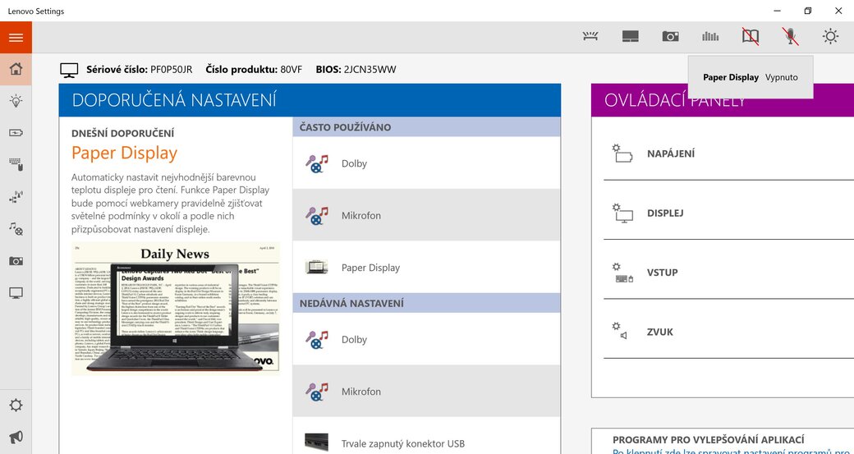854x454 pixels.
Task: Click the brightness sun toolbar icon
Action: pyautogui.click(x=830, y=36)
